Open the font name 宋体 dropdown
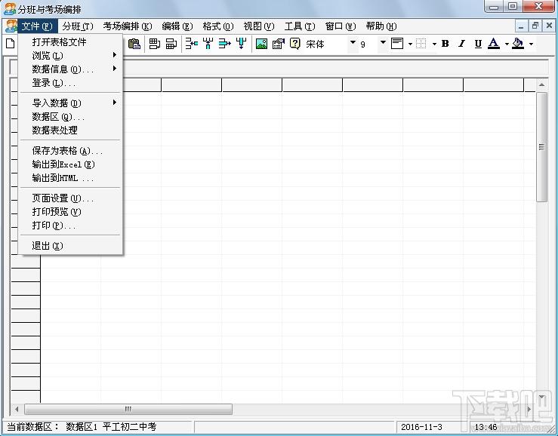The height and width of the screenshot is (436, 558). click(353, 42)
